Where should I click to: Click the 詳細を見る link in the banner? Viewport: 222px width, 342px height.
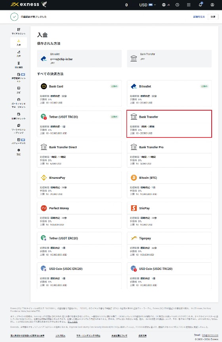tap(199, 17)
